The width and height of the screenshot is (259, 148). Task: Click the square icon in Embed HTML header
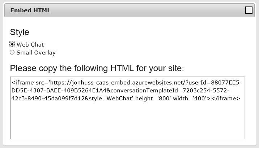[x=249, y=10]
